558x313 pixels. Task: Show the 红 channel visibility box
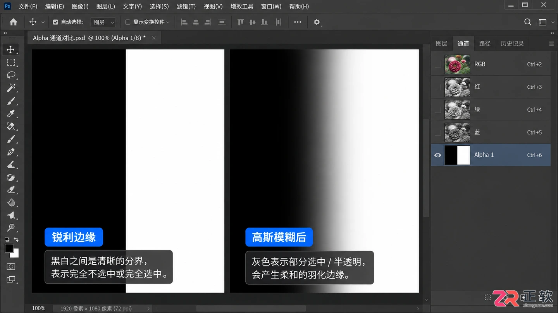(x=438, y=87)
